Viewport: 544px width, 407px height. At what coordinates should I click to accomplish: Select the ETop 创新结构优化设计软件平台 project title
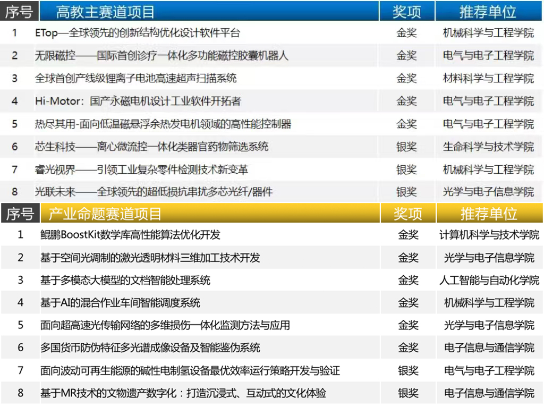point(138,33)
